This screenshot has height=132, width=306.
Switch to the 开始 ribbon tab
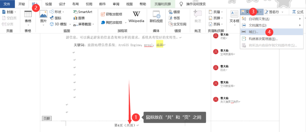(22, 4)
